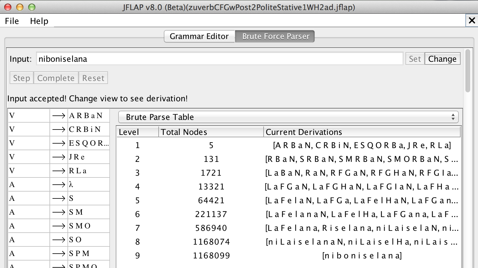Click the Set button
The image size is (478, 268).
coord(415,59)
